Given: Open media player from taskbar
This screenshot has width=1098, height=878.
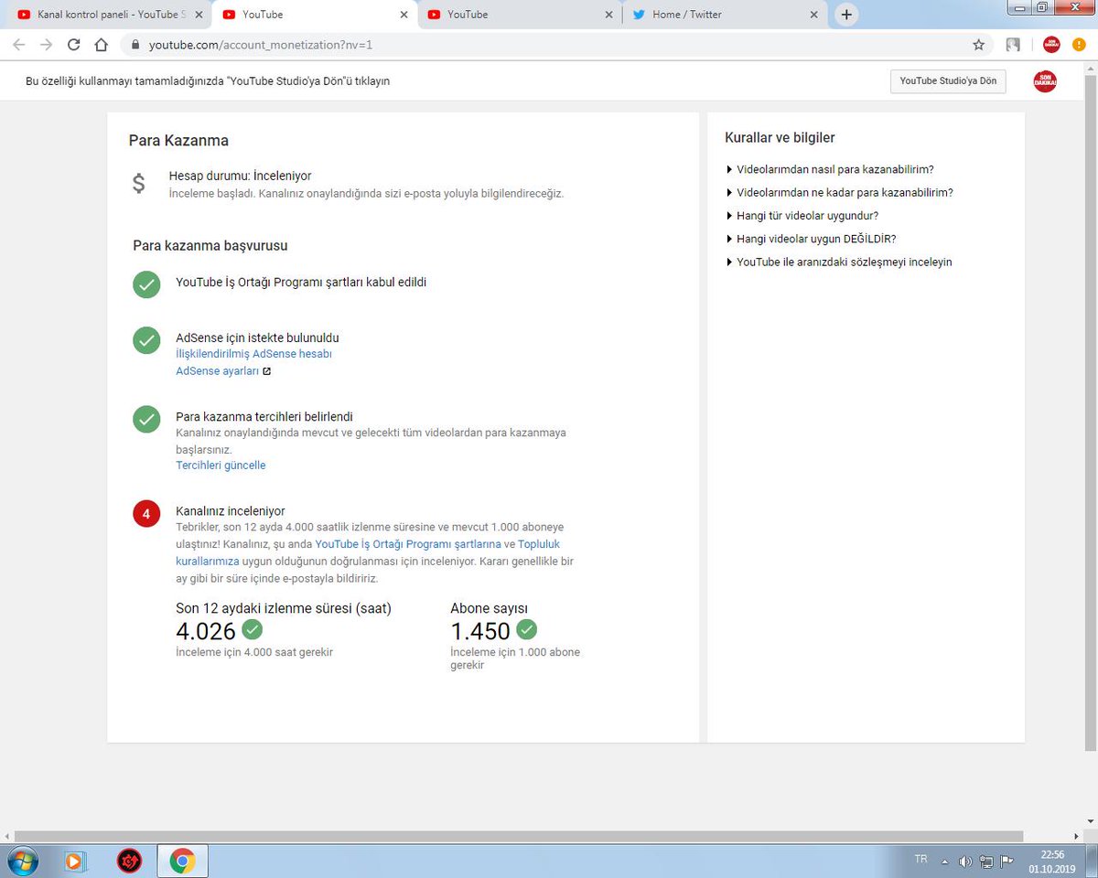Looking at the screenshot, I should pos(75,861).
